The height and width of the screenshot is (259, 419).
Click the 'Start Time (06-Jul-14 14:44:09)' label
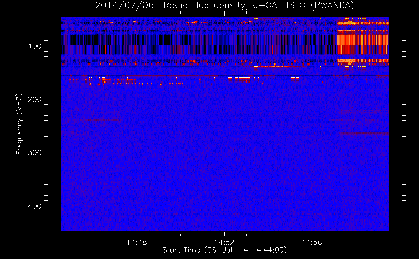click(225, 250)
